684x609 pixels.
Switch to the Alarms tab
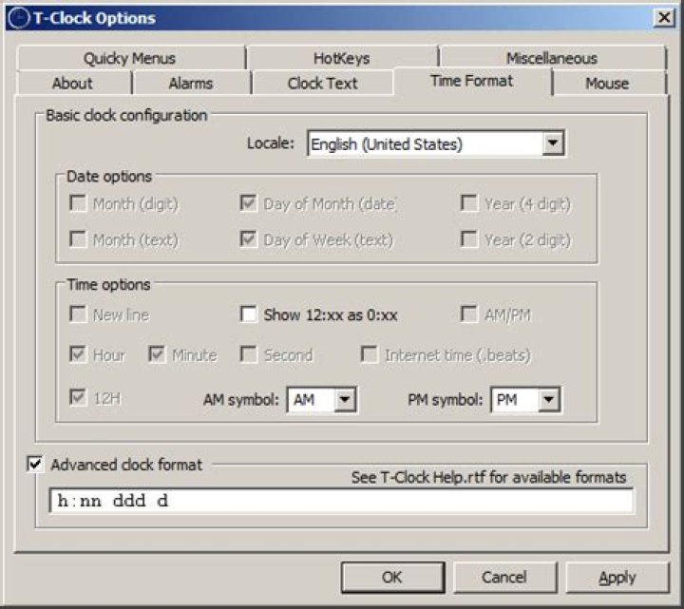pyautogui.click(x=191, y=83)
